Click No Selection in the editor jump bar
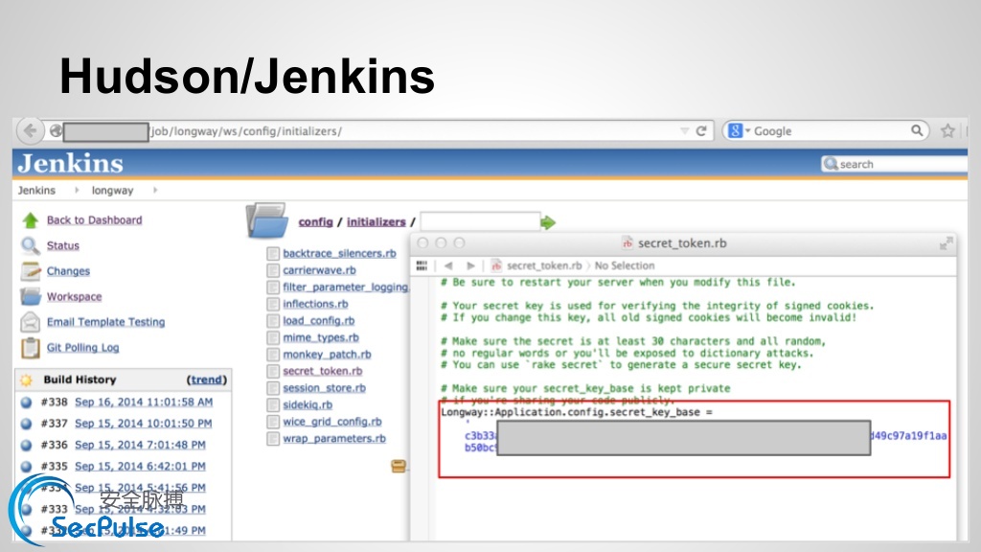The image size is (981, 552). (625, 266)
